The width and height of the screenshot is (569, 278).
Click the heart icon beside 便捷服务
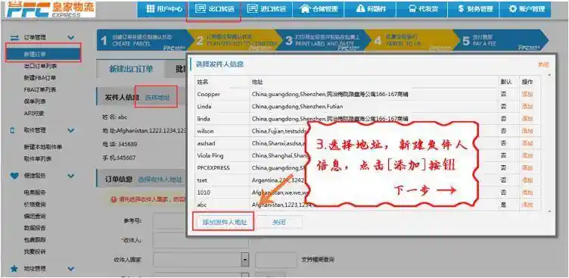(x=14, y=176)
